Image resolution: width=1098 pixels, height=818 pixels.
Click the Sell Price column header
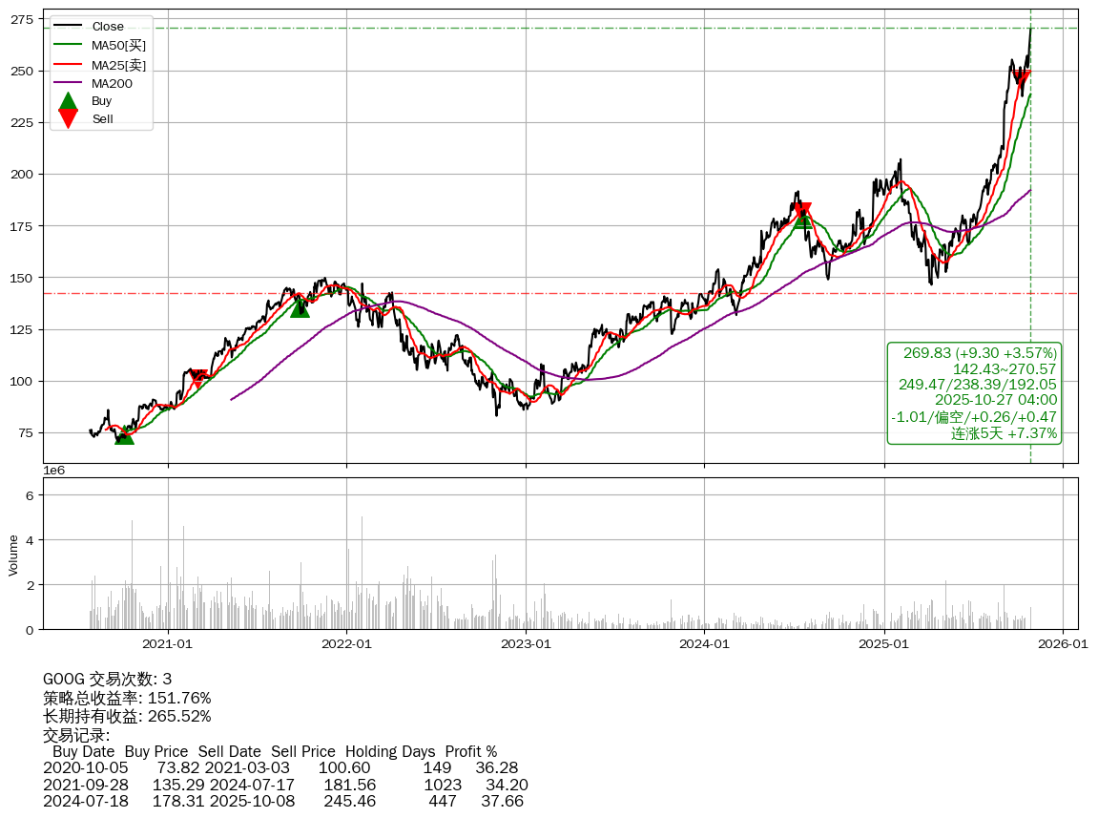tap(303, 752)
